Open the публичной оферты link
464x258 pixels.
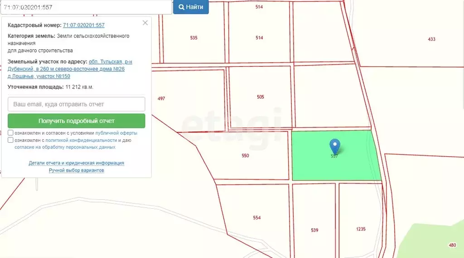116,133
